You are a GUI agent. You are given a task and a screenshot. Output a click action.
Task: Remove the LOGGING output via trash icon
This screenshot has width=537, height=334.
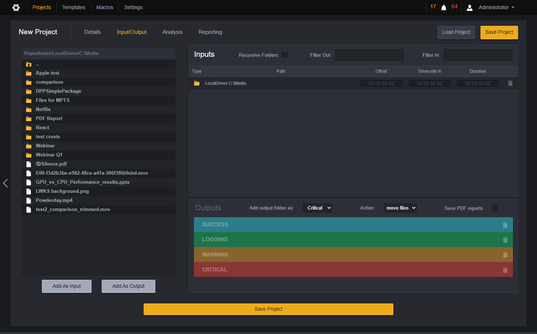[505, 240]
